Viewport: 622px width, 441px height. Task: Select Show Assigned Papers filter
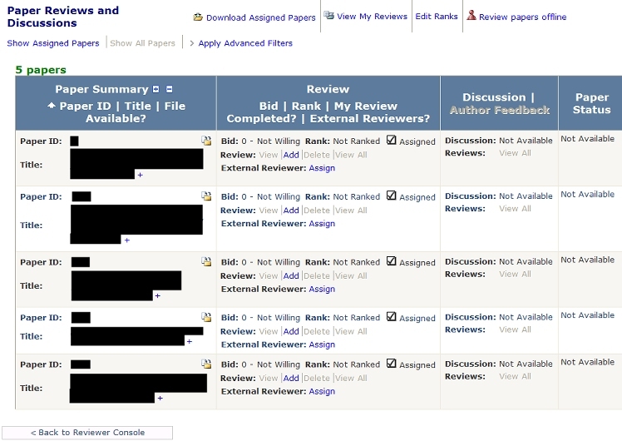click(53, 43)
